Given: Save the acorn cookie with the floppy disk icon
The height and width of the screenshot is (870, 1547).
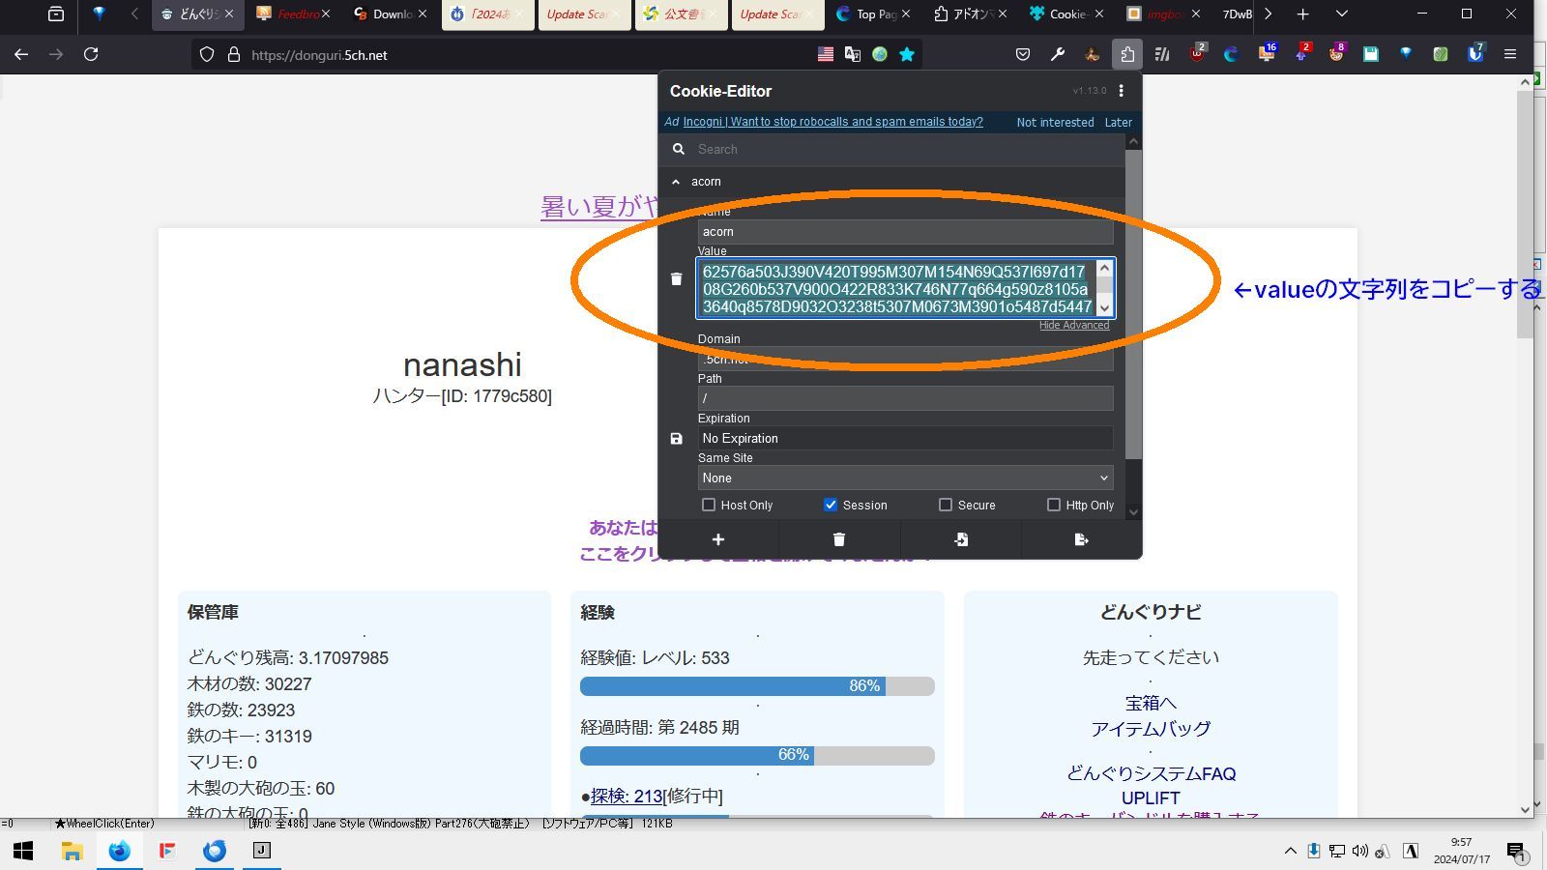Looking at the screenshot, I should tap(676, 439).
